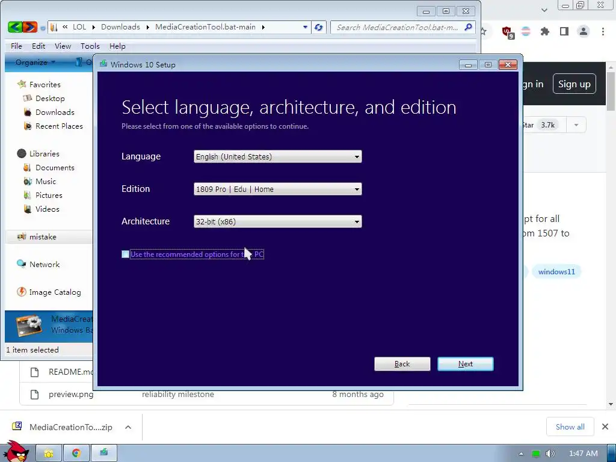
Task: Open the Architecture dropdown
Action: [278, 221]
